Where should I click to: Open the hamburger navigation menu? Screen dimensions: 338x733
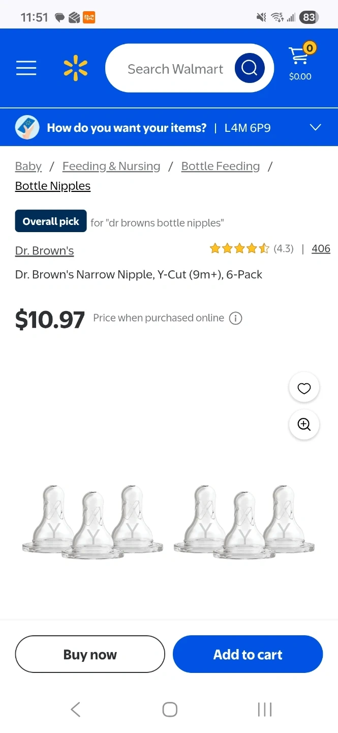coord(26,68)
